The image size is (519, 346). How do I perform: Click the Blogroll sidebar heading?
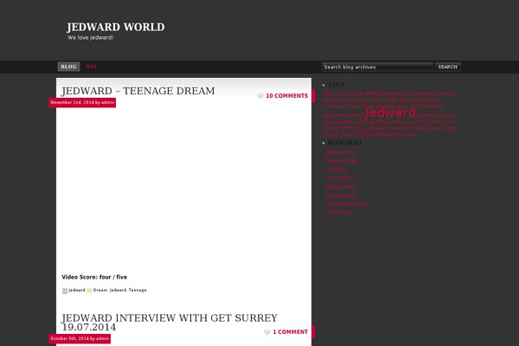(345, 143)
